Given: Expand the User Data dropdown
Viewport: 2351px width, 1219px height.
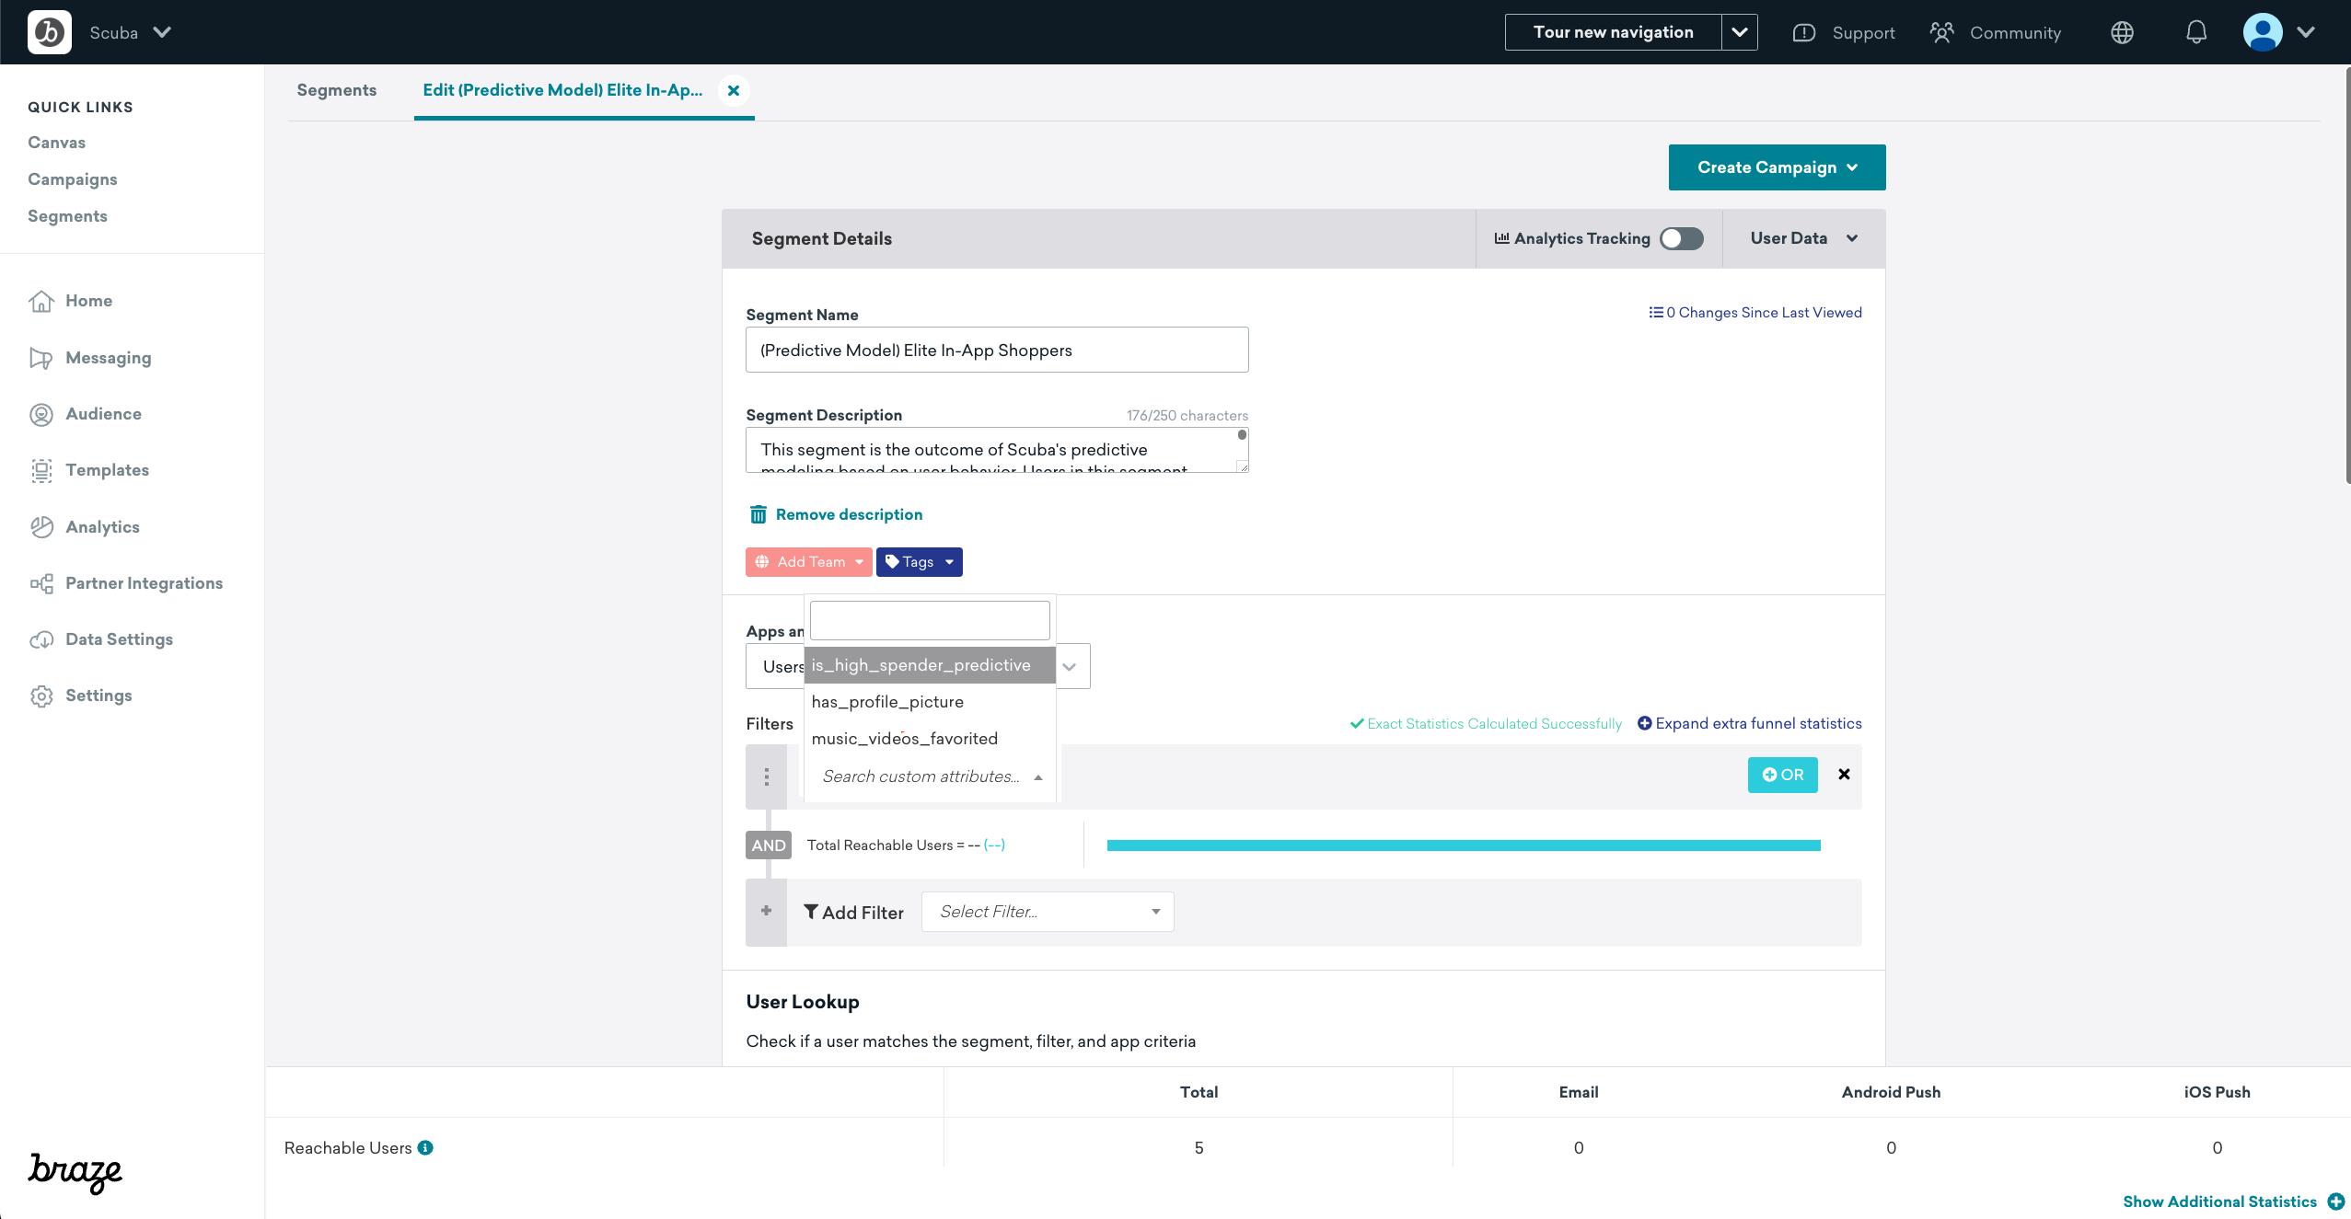Looking at the screenshot, I should (1803, 238).
